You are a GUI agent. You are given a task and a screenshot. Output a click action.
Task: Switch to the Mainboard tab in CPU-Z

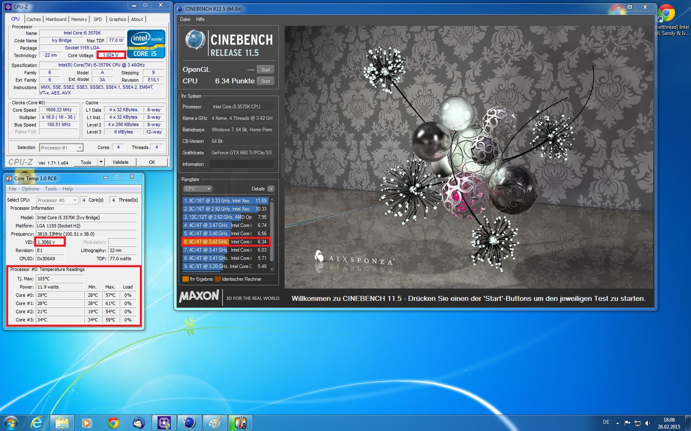[56, 19]
